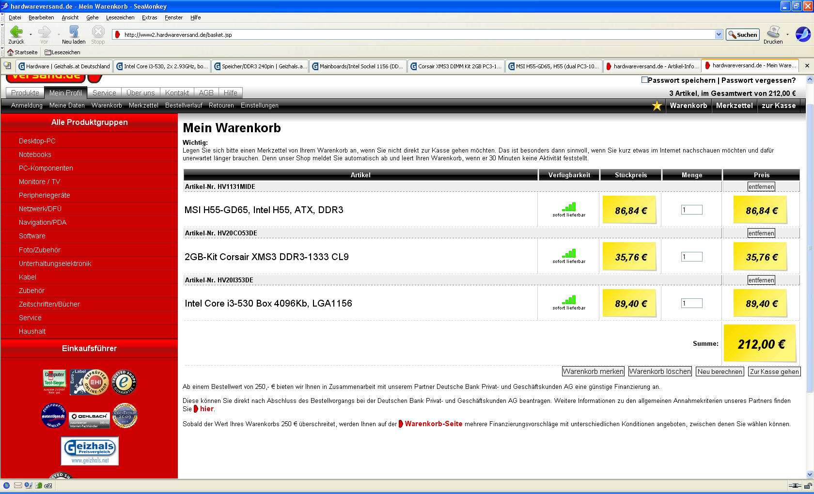Open the Extras menu
The height and width of the screenshot is (494, 814).
[149, 17]
